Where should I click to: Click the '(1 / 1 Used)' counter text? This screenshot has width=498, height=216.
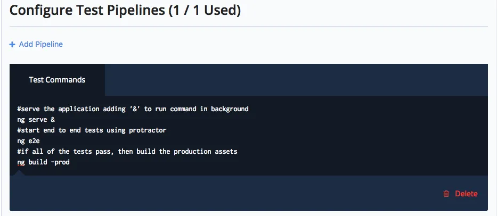[205, 11]
